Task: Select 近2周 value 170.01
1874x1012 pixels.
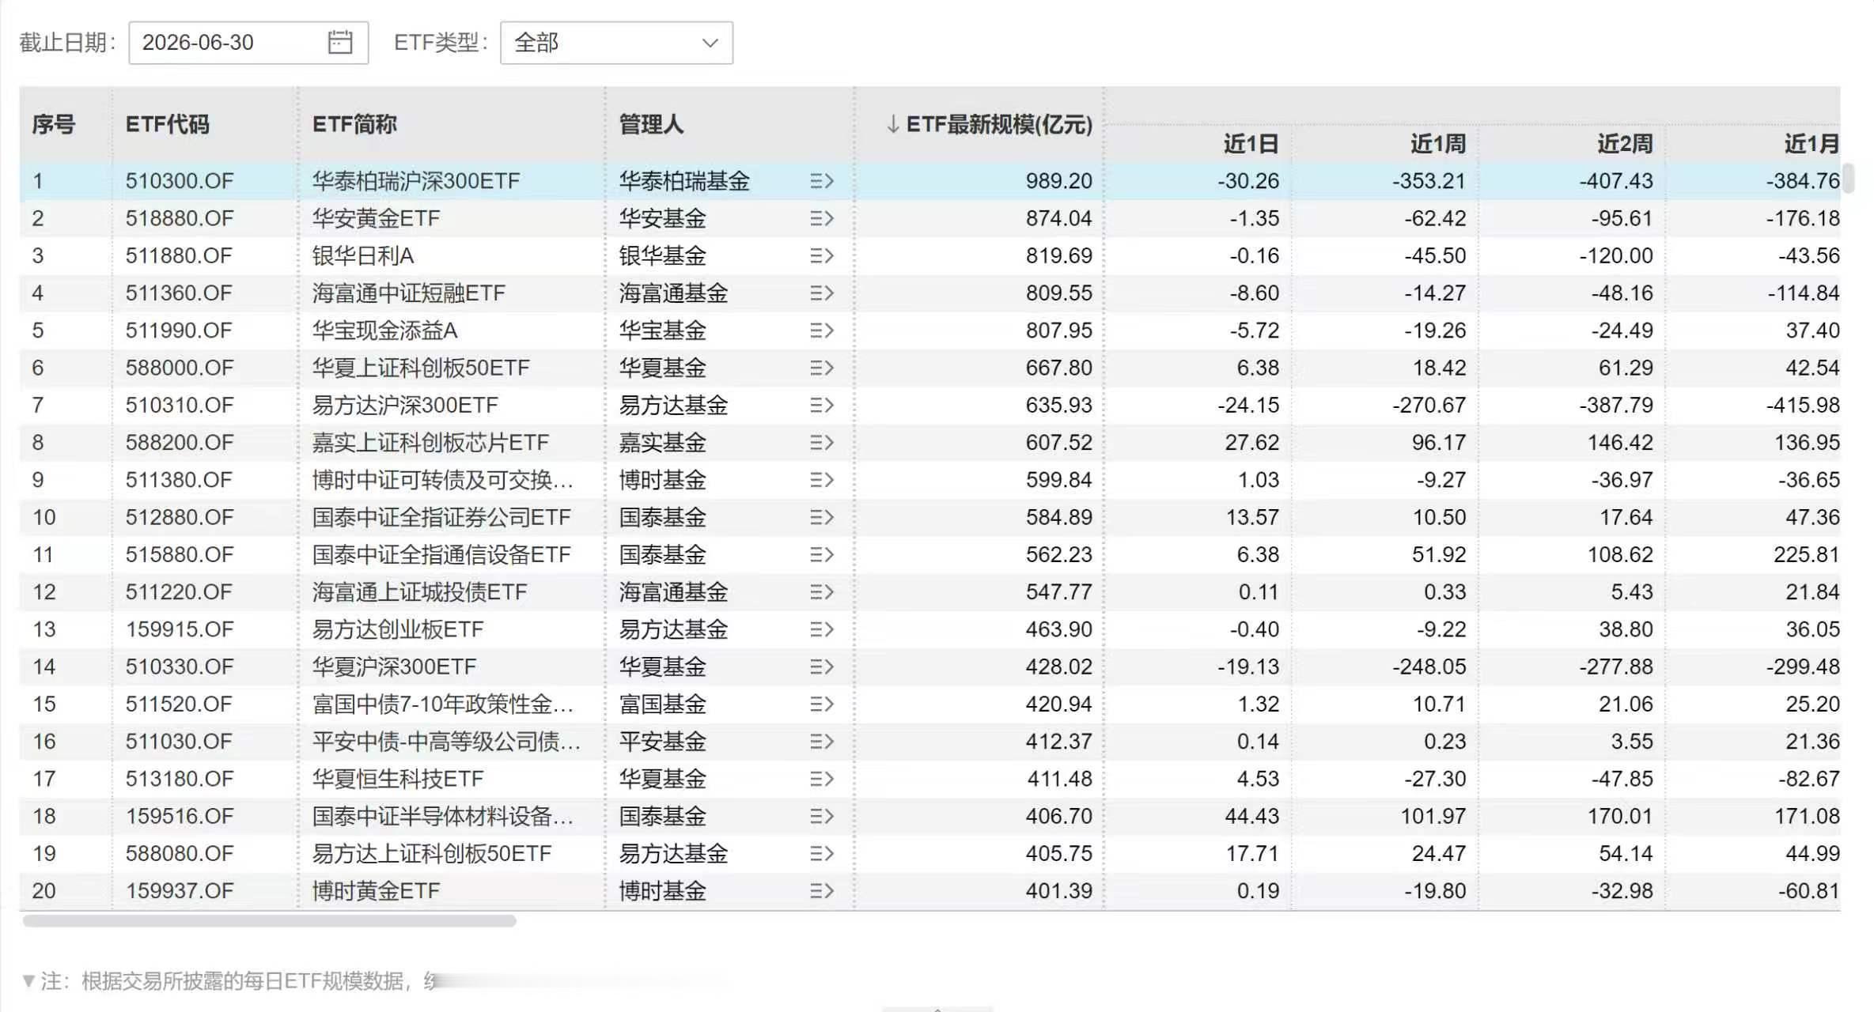Action: [1620, 816]
